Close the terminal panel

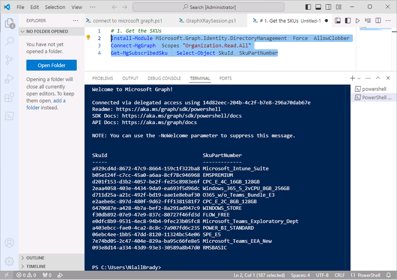[388, 78]
